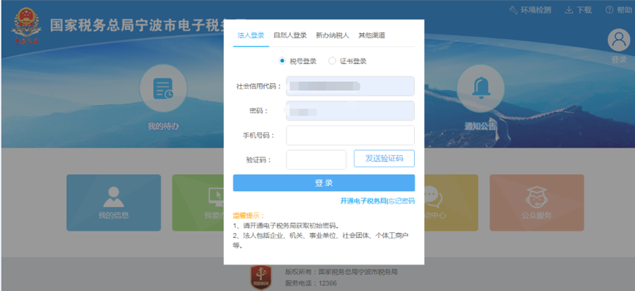Image resolution: width=635 pixels, height=291 pixels.
Task: Focus the 验证码 text box
Action: pos(316,159)
